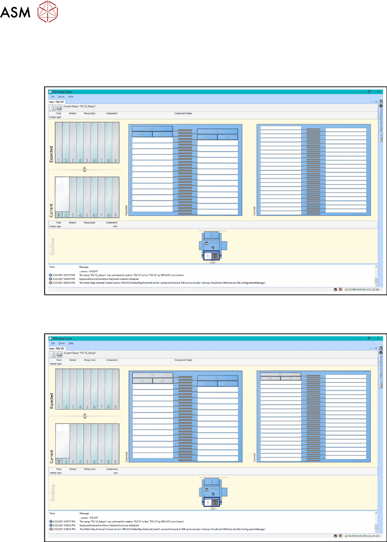Click info icon for 5:08:03 PM entry, lower window

[x=51, y=525]
